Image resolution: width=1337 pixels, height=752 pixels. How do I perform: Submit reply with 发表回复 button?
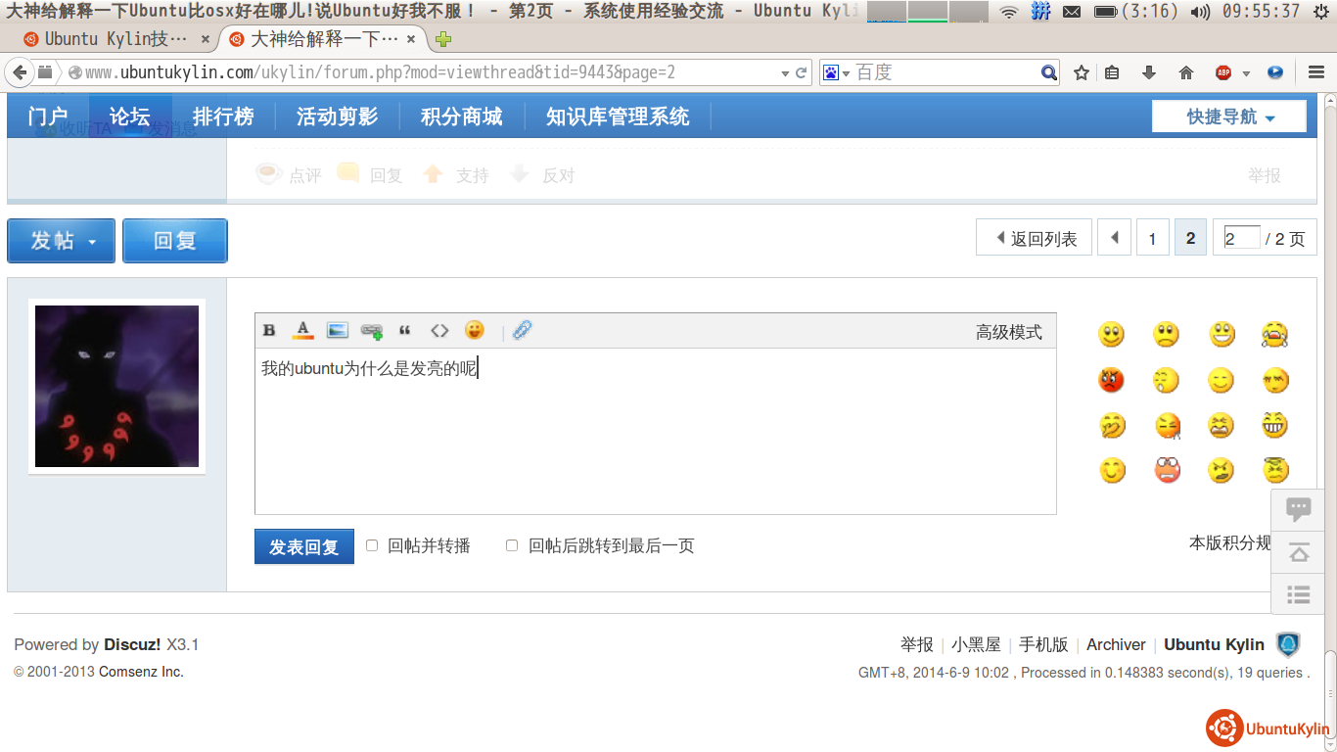pyautogui.click(x=303, y=546)
